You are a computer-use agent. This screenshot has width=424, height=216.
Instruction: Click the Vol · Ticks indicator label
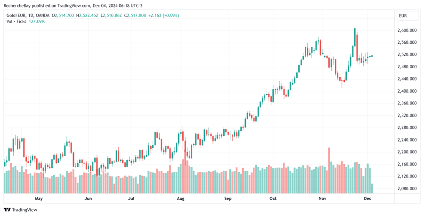(16, 22)
